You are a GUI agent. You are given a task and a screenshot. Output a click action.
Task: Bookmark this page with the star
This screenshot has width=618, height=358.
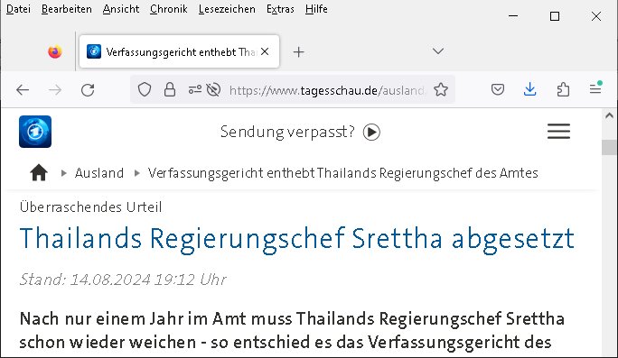441,90
